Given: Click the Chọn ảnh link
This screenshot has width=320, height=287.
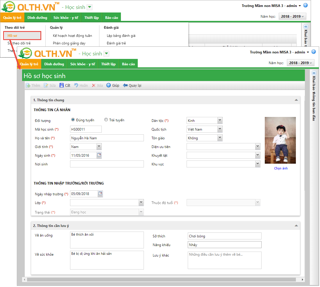Looking at the screenshot, I should click(x=281, y=168).
